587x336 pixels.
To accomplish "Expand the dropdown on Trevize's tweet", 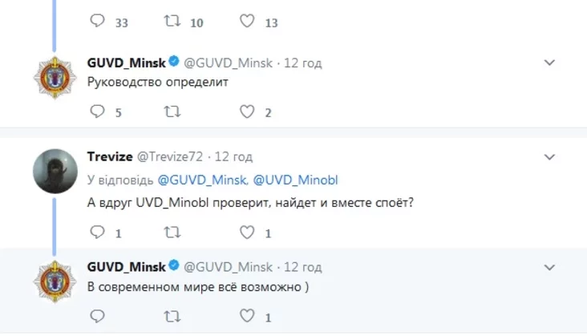I will [x=549, y=156].
